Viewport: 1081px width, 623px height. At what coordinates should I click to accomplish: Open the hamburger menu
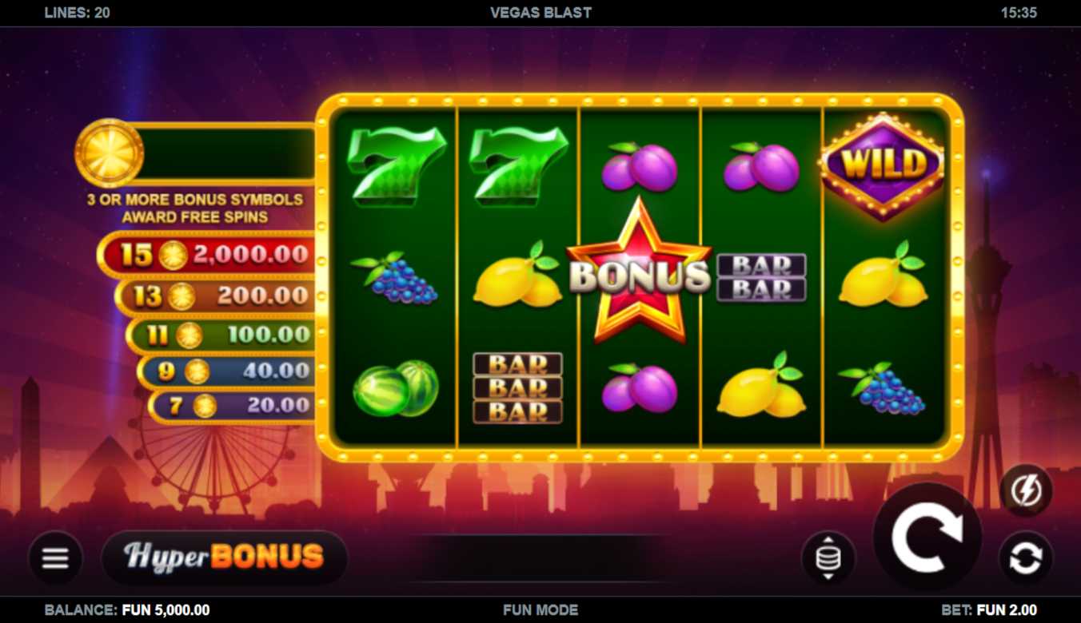click(x=55, y=558)
